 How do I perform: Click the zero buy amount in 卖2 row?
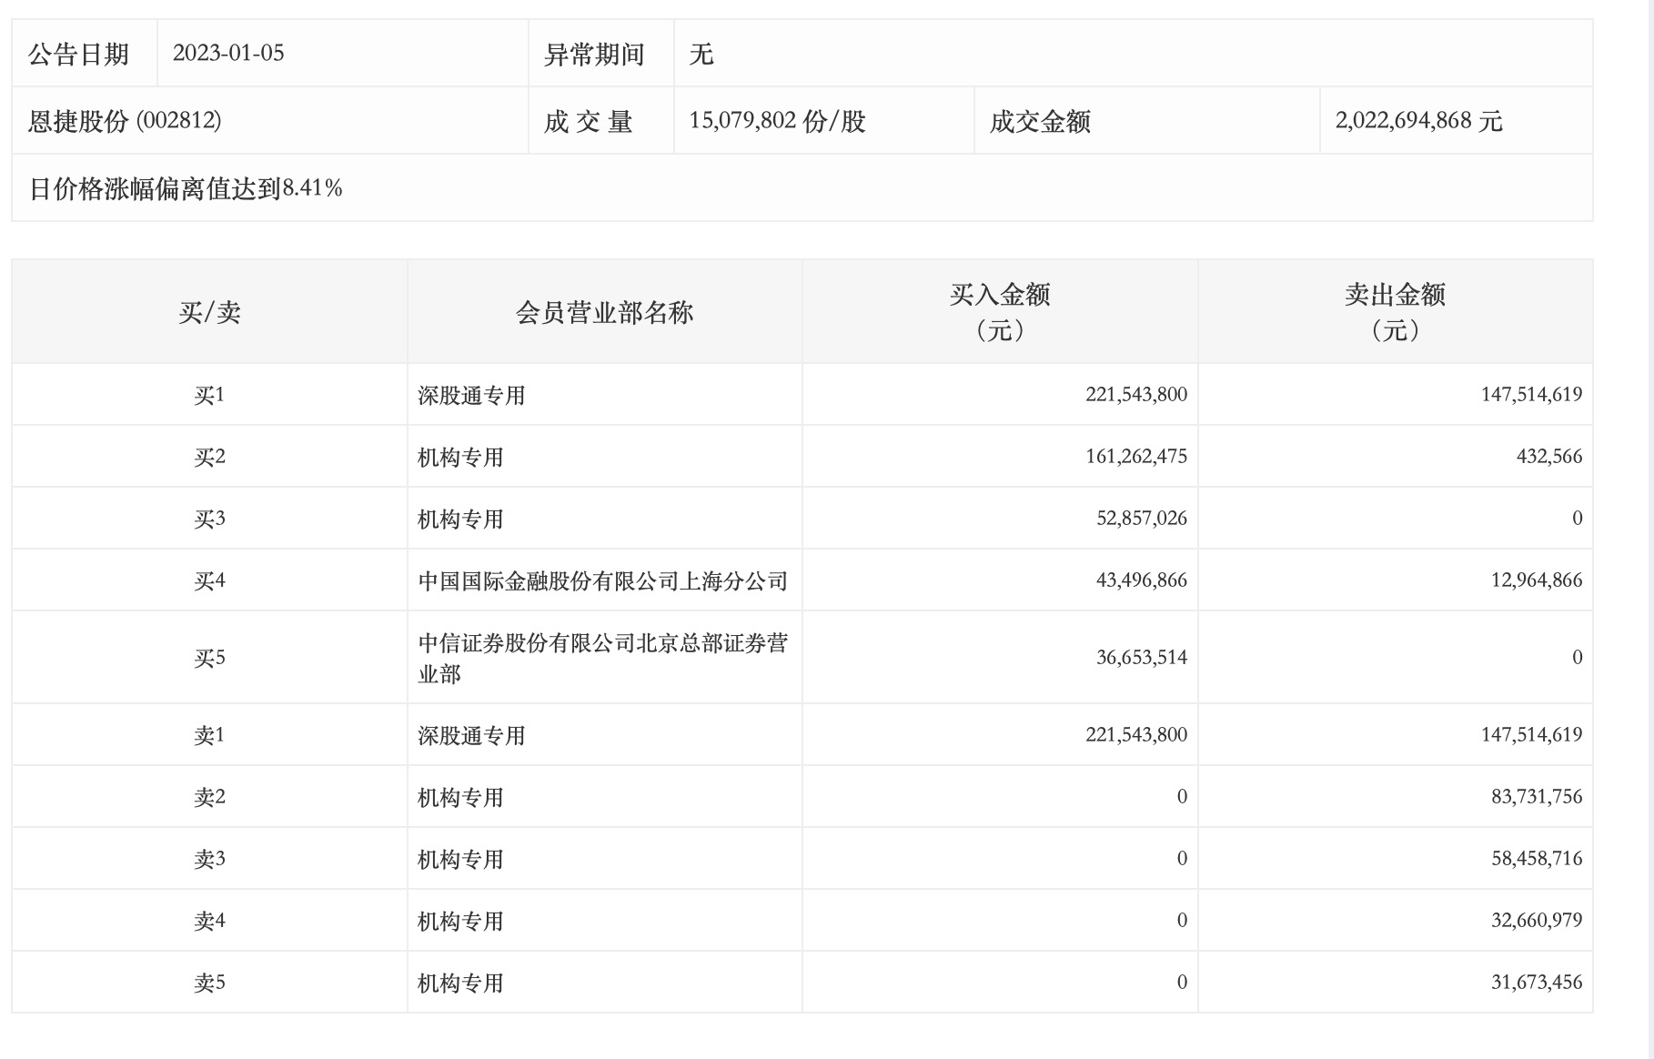(x=1182, y=796)
